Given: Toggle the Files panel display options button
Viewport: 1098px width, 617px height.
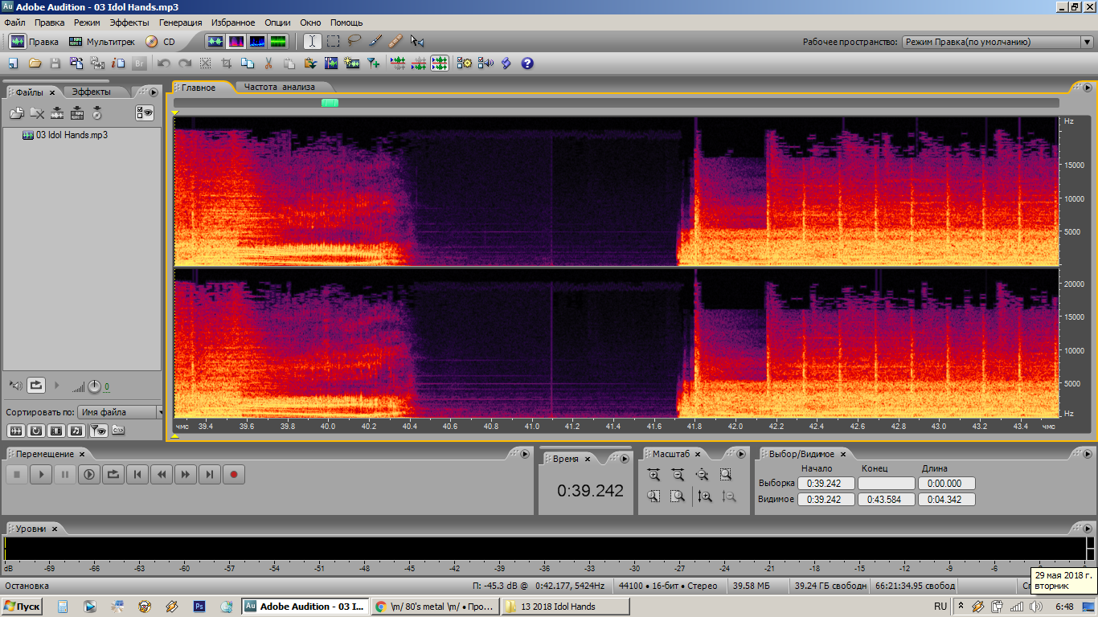Looking at the screenshot, I should pyautogui.click(x=144, y=113).
